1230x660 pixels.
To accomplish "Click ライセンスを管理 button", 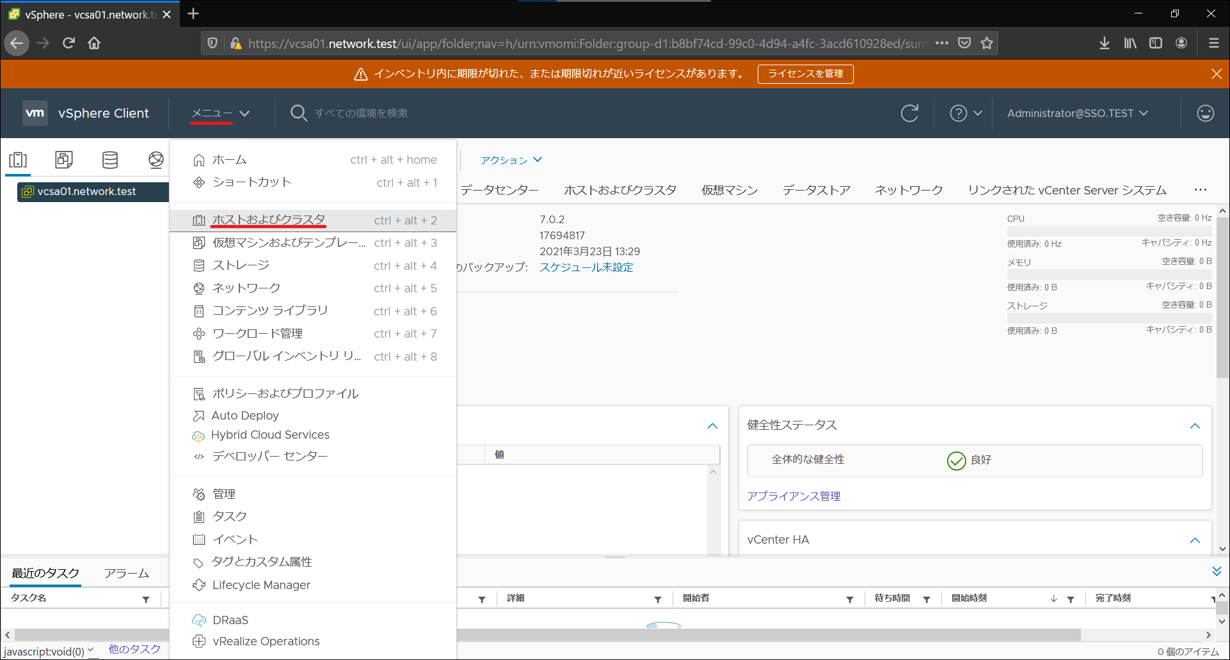I will (805, 74).
